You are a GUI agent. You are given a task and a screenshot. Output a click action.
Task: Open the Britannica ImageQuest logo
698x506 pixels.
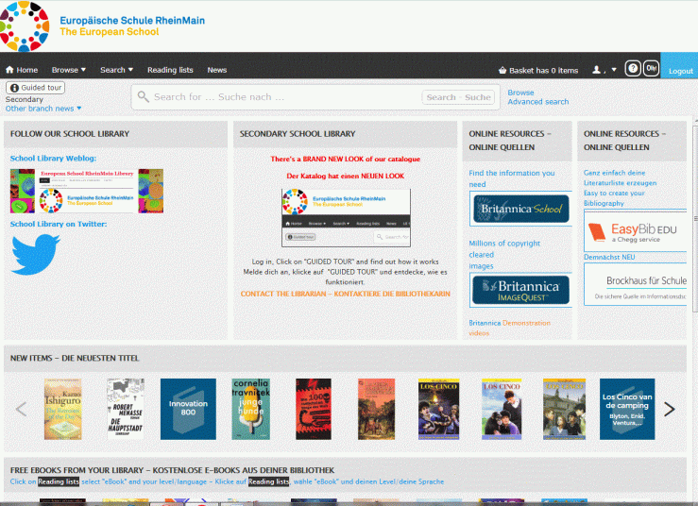[x=520, y=290]
